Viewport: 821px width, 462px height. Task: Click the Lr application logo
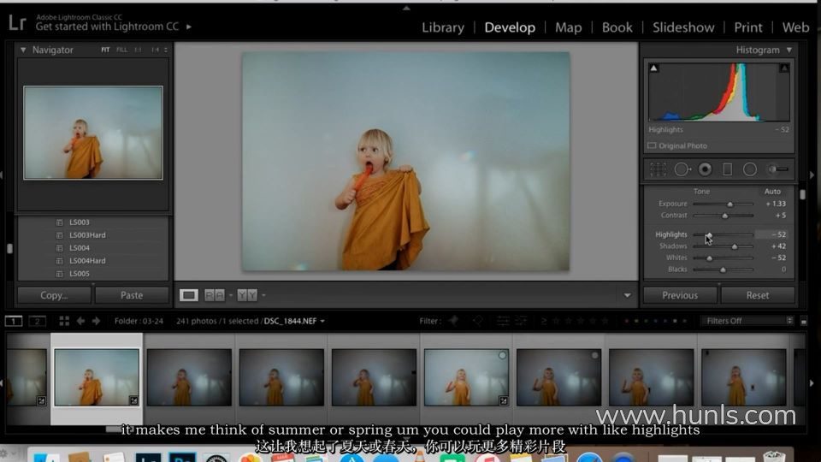click(x=17, y=22)
